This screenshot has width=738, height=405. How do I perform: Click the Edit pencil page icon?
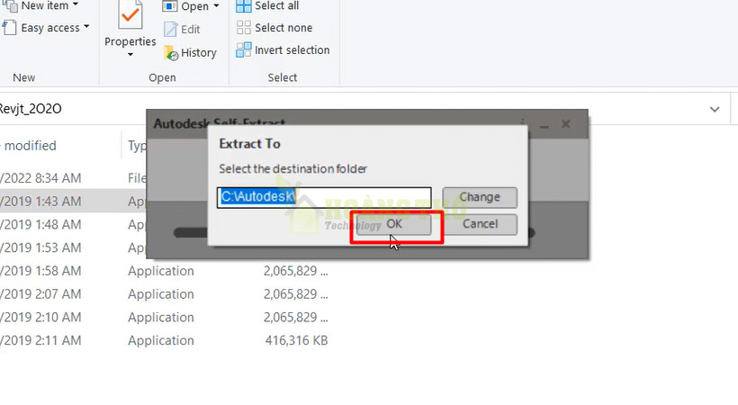(170, 29)
